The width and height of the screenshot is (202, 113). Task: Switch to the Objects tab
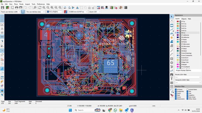click(184, 19)
